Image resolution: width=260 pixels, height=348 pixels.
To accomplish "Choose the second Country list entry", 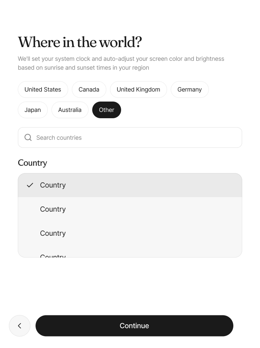I will tap(130, 209).
